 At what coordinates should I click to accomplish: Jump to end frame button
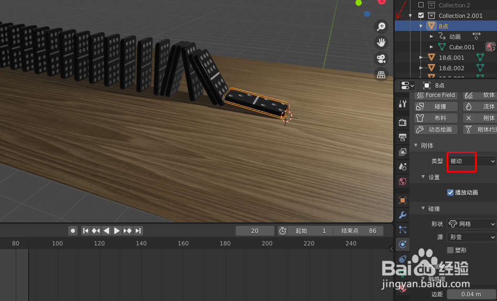click(138, 231)
